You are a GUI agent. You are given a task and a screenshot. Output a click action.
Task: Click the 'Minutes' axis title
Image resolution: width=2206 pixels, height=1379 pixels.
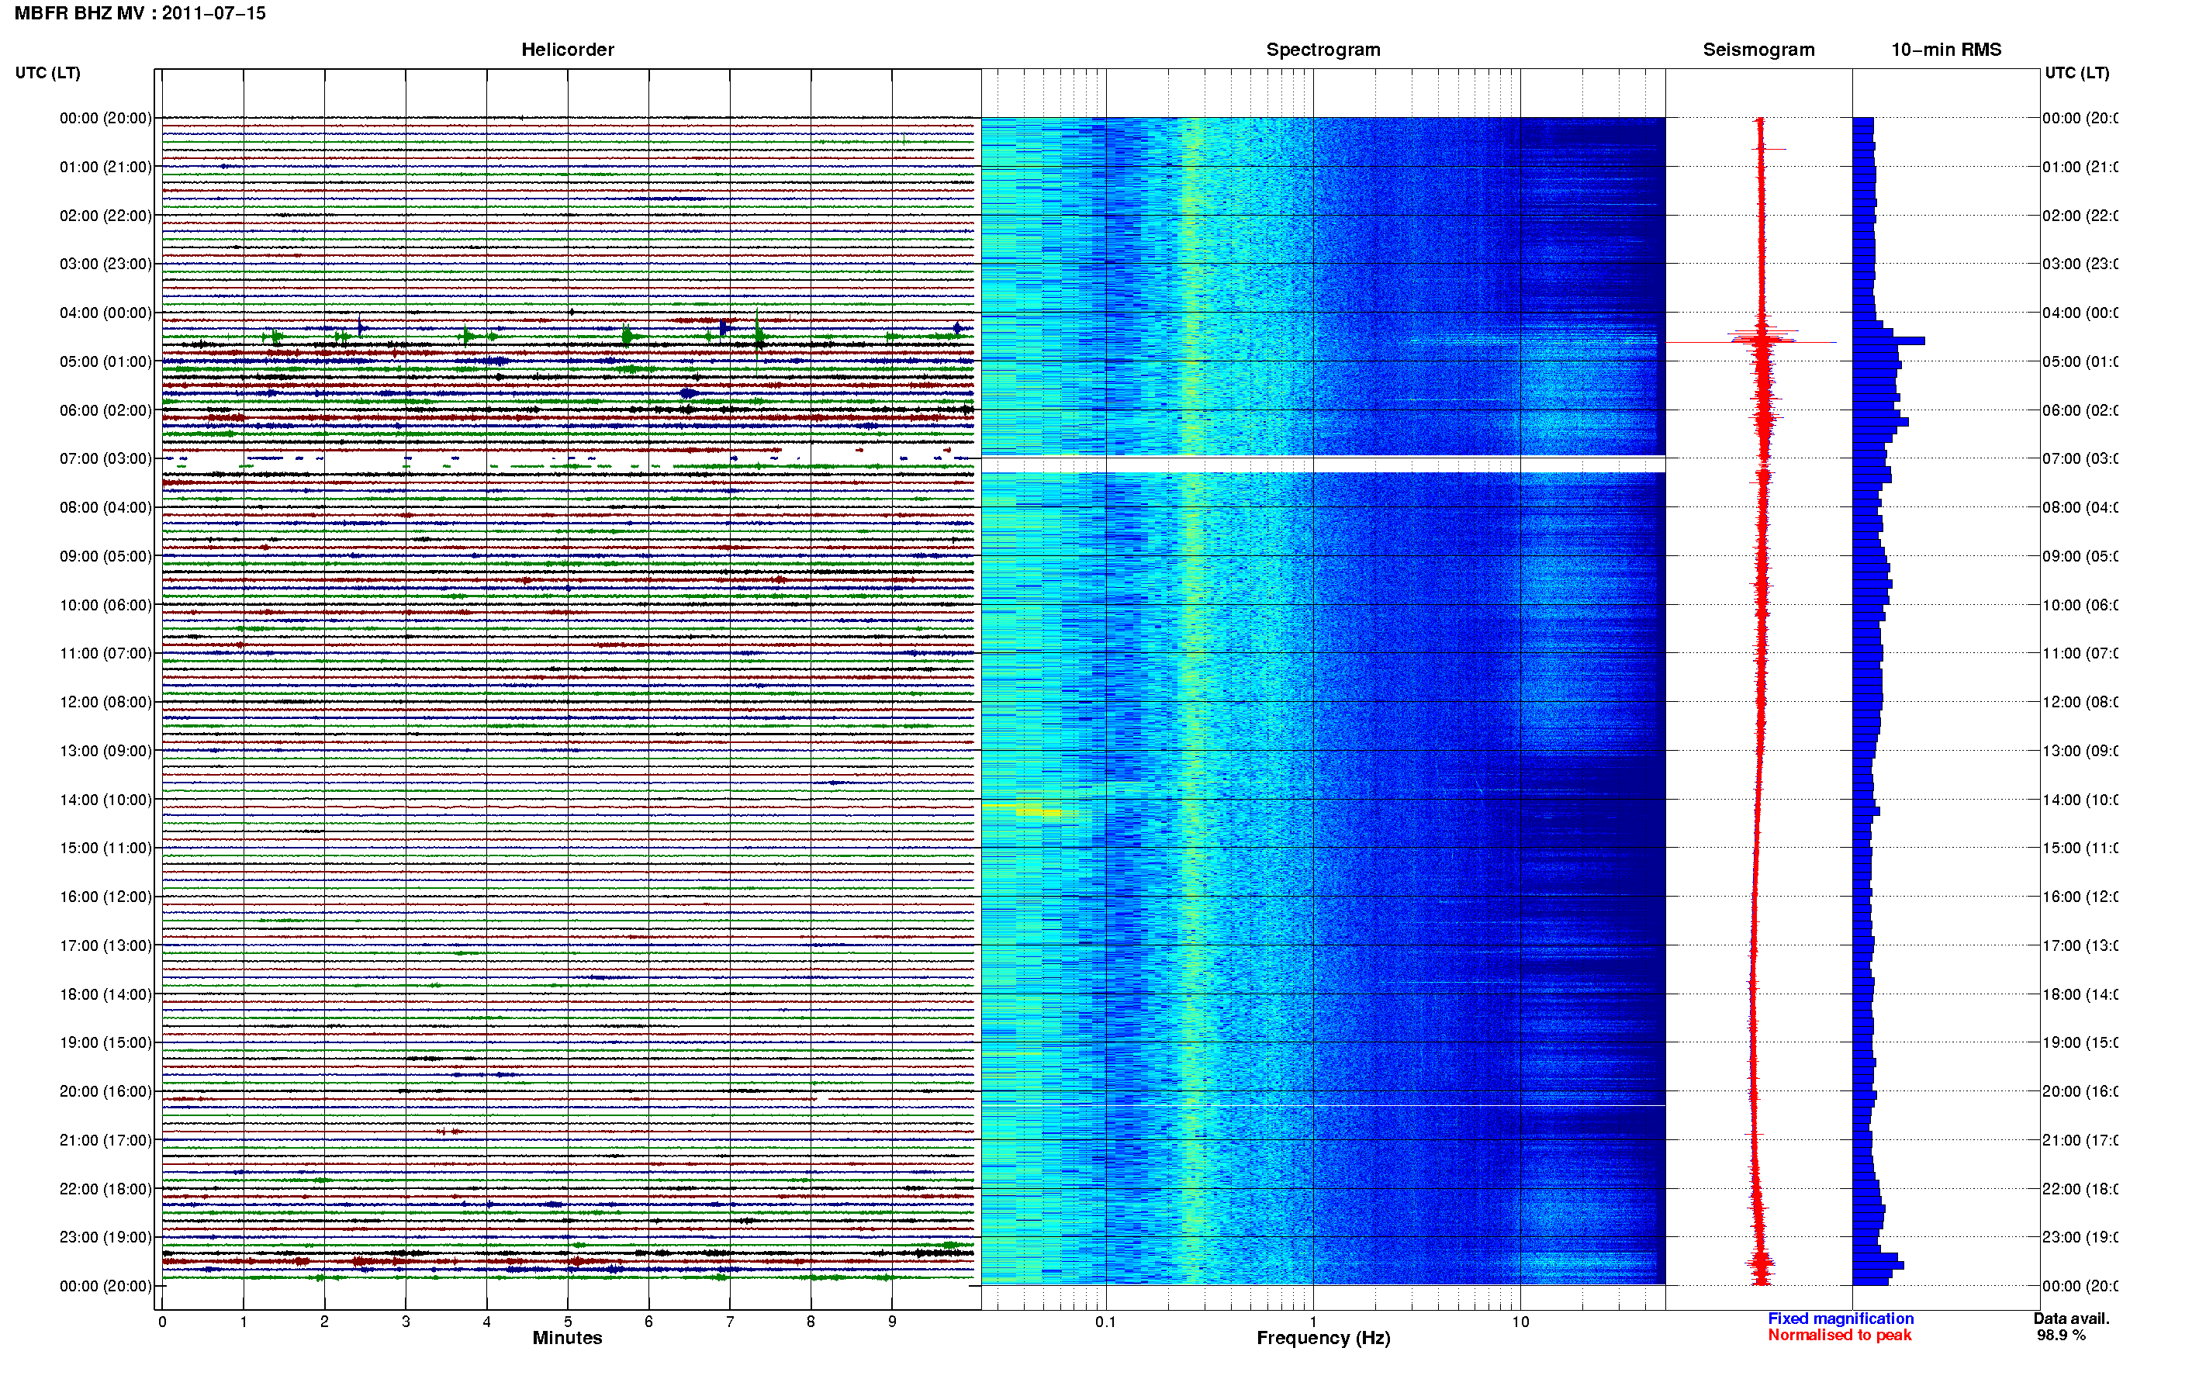(567, 1338)
